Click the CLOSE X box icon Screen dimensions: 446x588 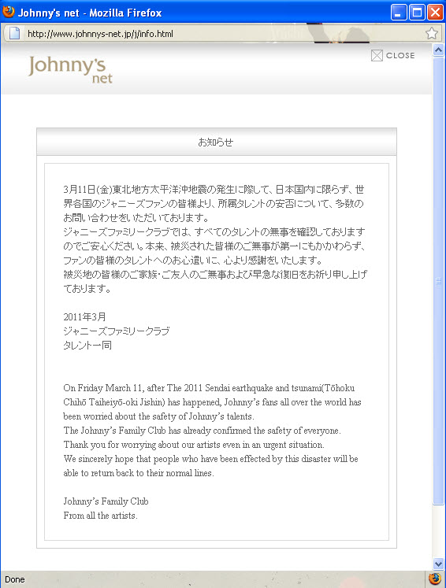pyautogui.click(x=377, y=56)
